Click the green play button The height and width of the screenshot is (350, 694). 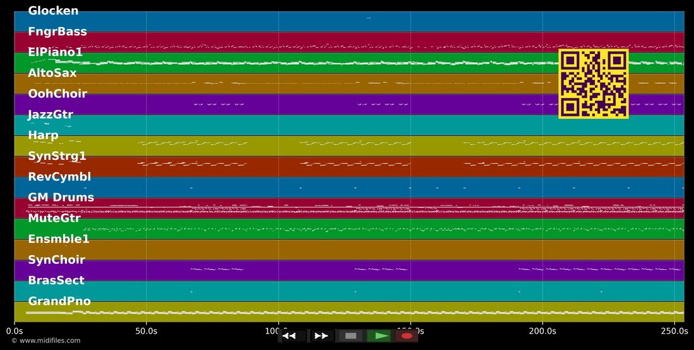[379, 336]
